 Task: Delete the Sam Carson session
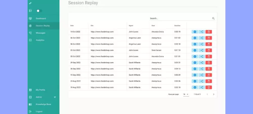209,50
